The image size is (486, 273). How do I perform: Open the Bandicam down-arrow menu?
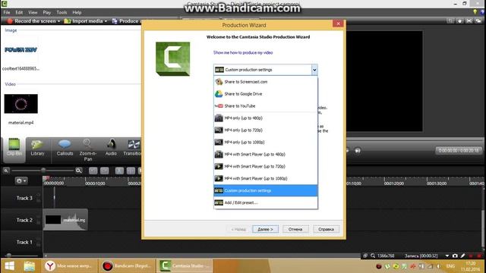click(x=447, y=256)
